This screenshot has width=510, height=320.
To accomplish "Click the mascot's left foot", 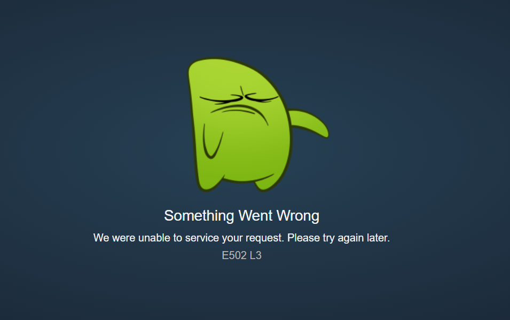I will (208, 182).
